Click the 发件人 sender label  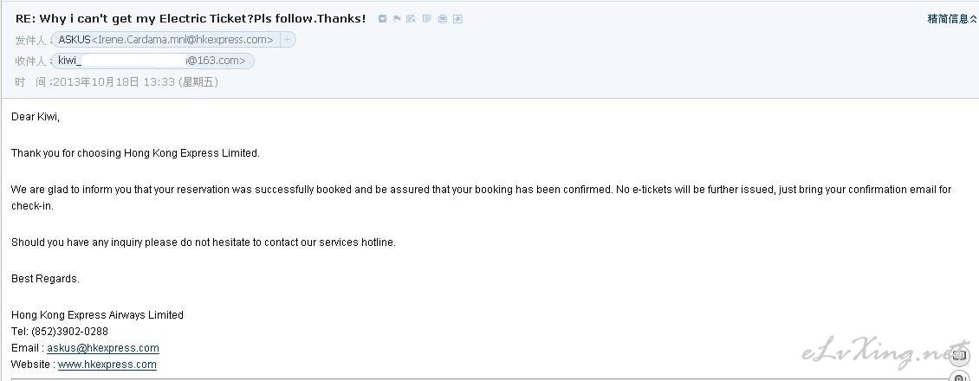(x=31, y=41)
